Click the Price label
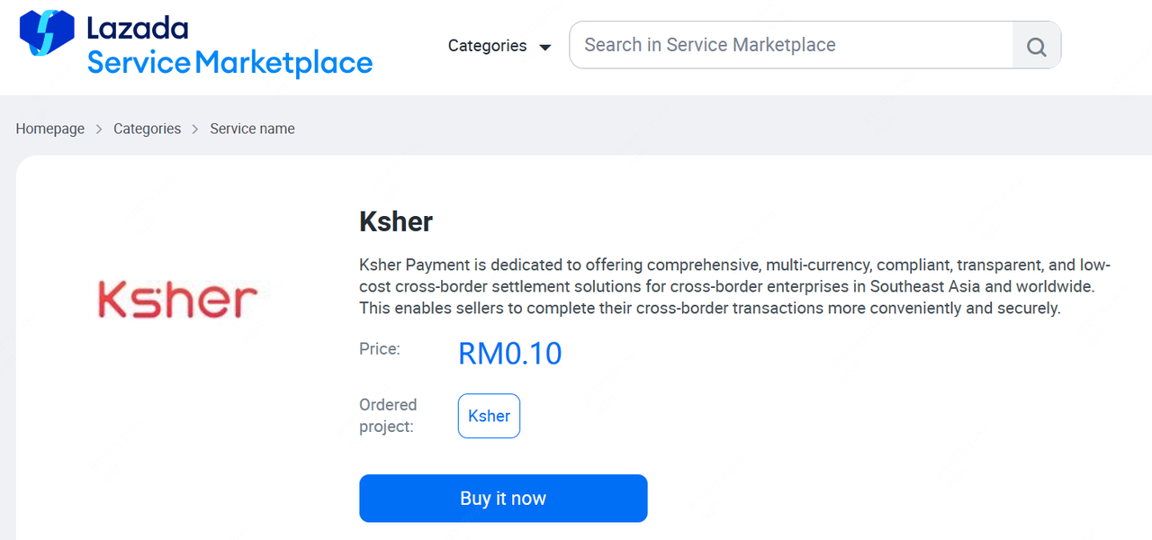 (x=379, y=348)
